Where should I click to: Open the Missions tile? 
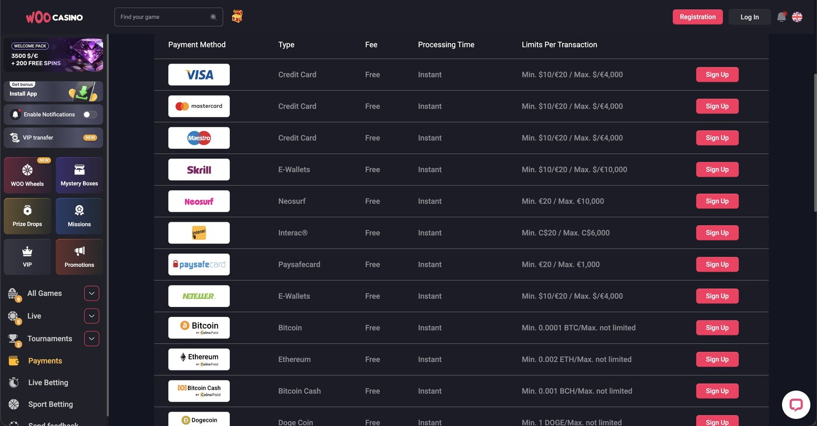point(79,216)
